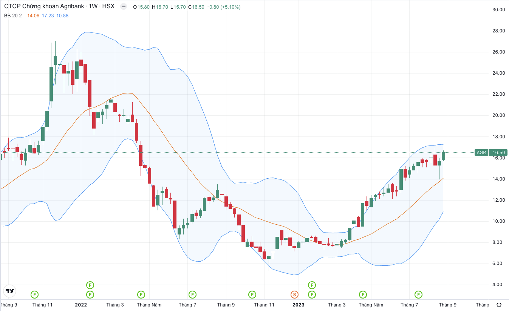The height and width of the screenshot is (311, 509).
Task: Open the upper F event marker above 2022
Action: tap(90, 285)
